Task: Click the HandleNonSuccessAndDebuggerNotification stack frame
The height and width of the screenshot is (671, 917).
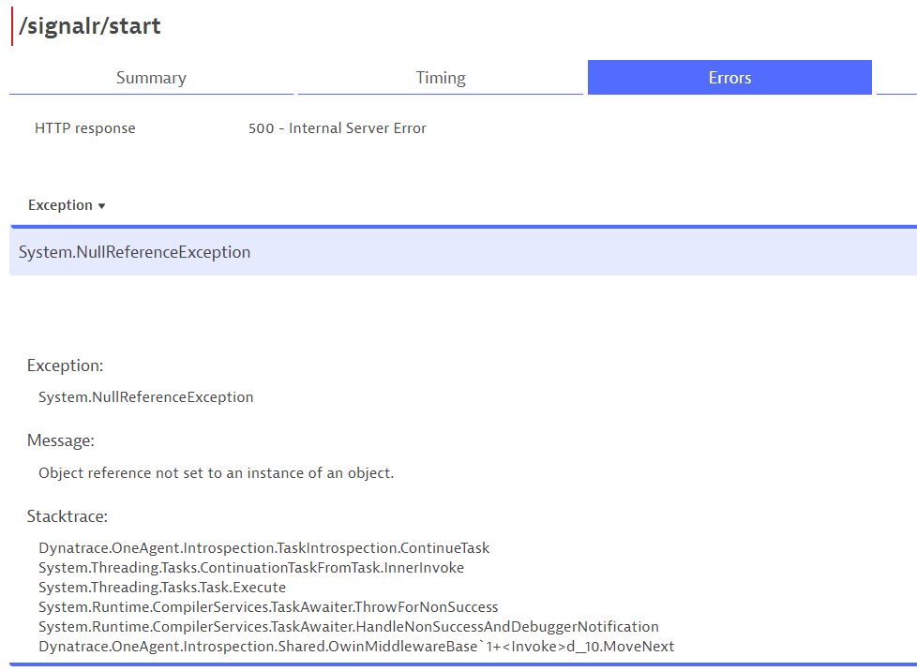Action: 348,627
